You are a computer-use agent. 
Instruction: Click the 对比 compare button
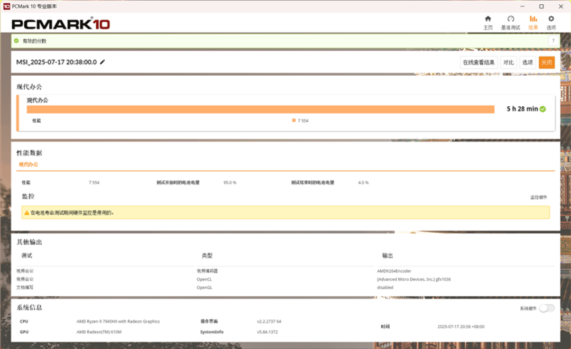(509, 62)
